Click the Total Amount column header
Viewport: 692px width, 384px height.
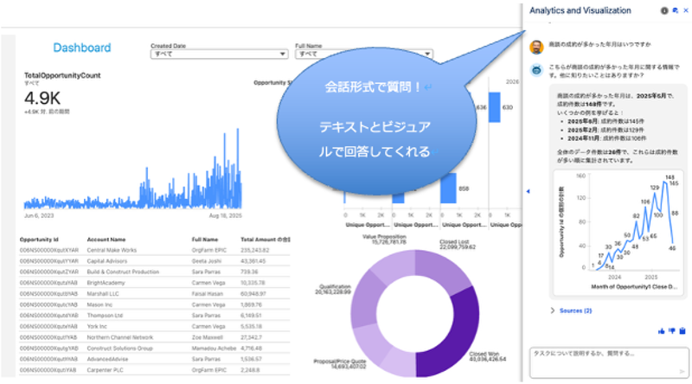[x=265, y=239]
